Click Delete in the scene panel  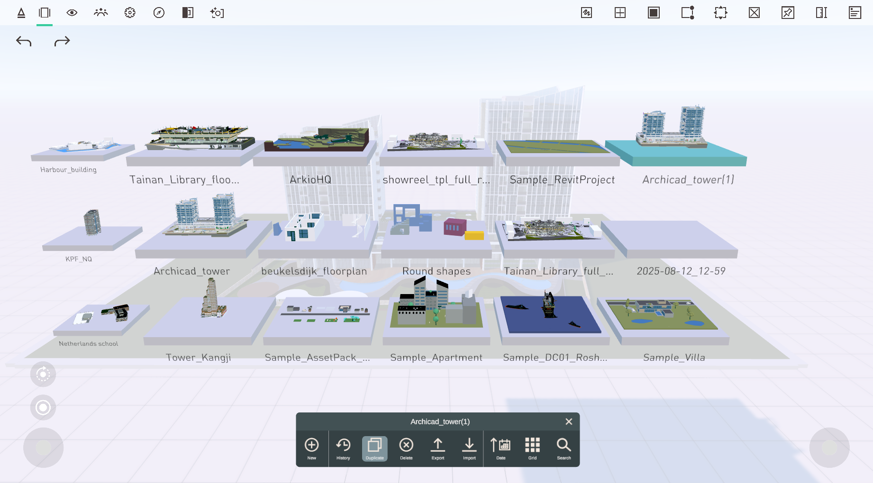click(406, 448)
